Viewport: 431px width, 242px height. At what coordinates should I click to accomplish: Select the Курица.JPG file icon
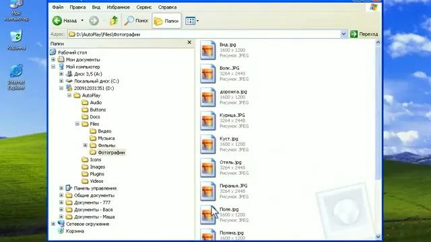(208, 121)
